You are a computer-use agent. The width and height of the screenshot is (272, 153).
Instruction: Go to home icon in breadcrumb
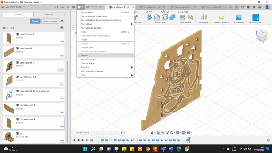tap(4, 28)
